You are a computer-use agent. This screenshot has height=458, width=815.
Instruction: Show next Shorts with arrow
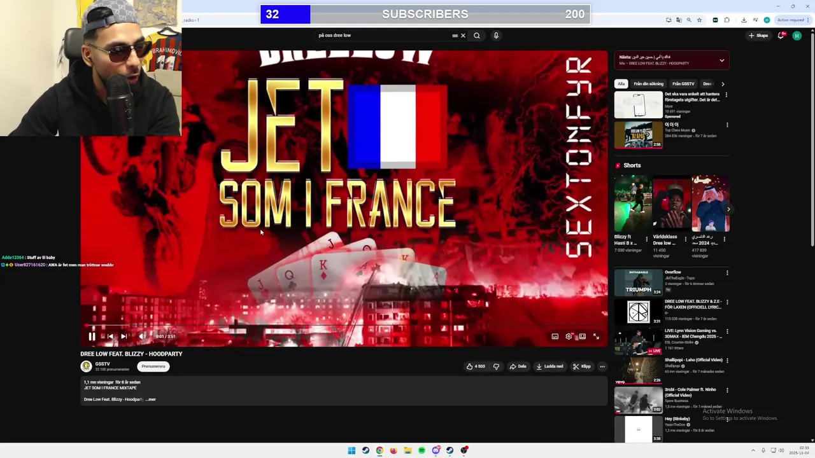pyautogui.click(x=728, y=209)
